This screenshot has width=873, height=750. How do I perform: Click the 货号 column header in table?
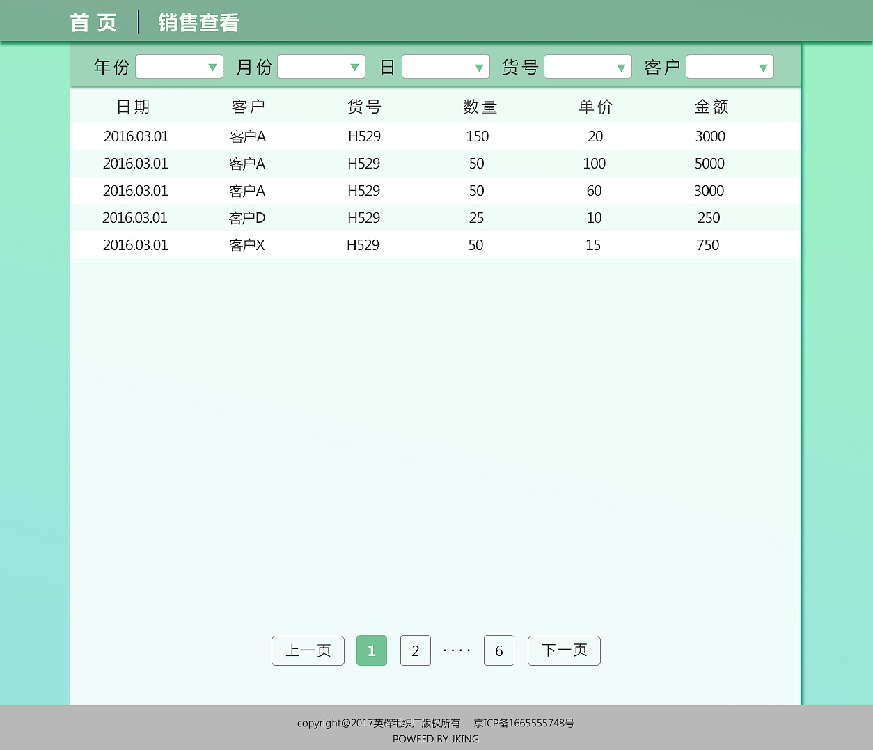coord(364,107)
